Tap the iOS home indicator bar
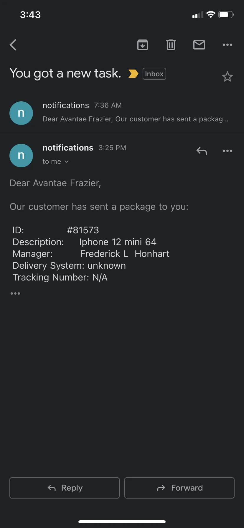The image size is (244, 528). tap(122, 522)
